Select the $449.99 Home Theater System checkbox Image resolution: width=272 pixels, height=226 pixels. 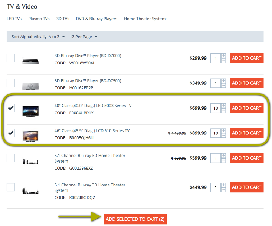point(11,187)
